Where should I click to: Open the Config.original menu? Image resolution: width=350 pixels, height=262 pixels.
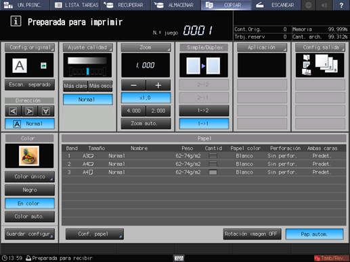point(30,47)
